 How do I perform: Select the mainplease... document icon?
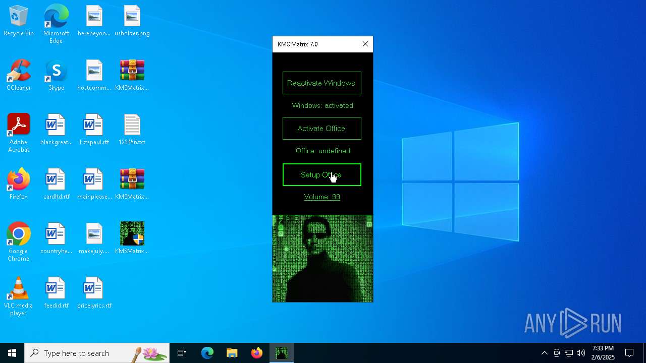coord(94,185)
